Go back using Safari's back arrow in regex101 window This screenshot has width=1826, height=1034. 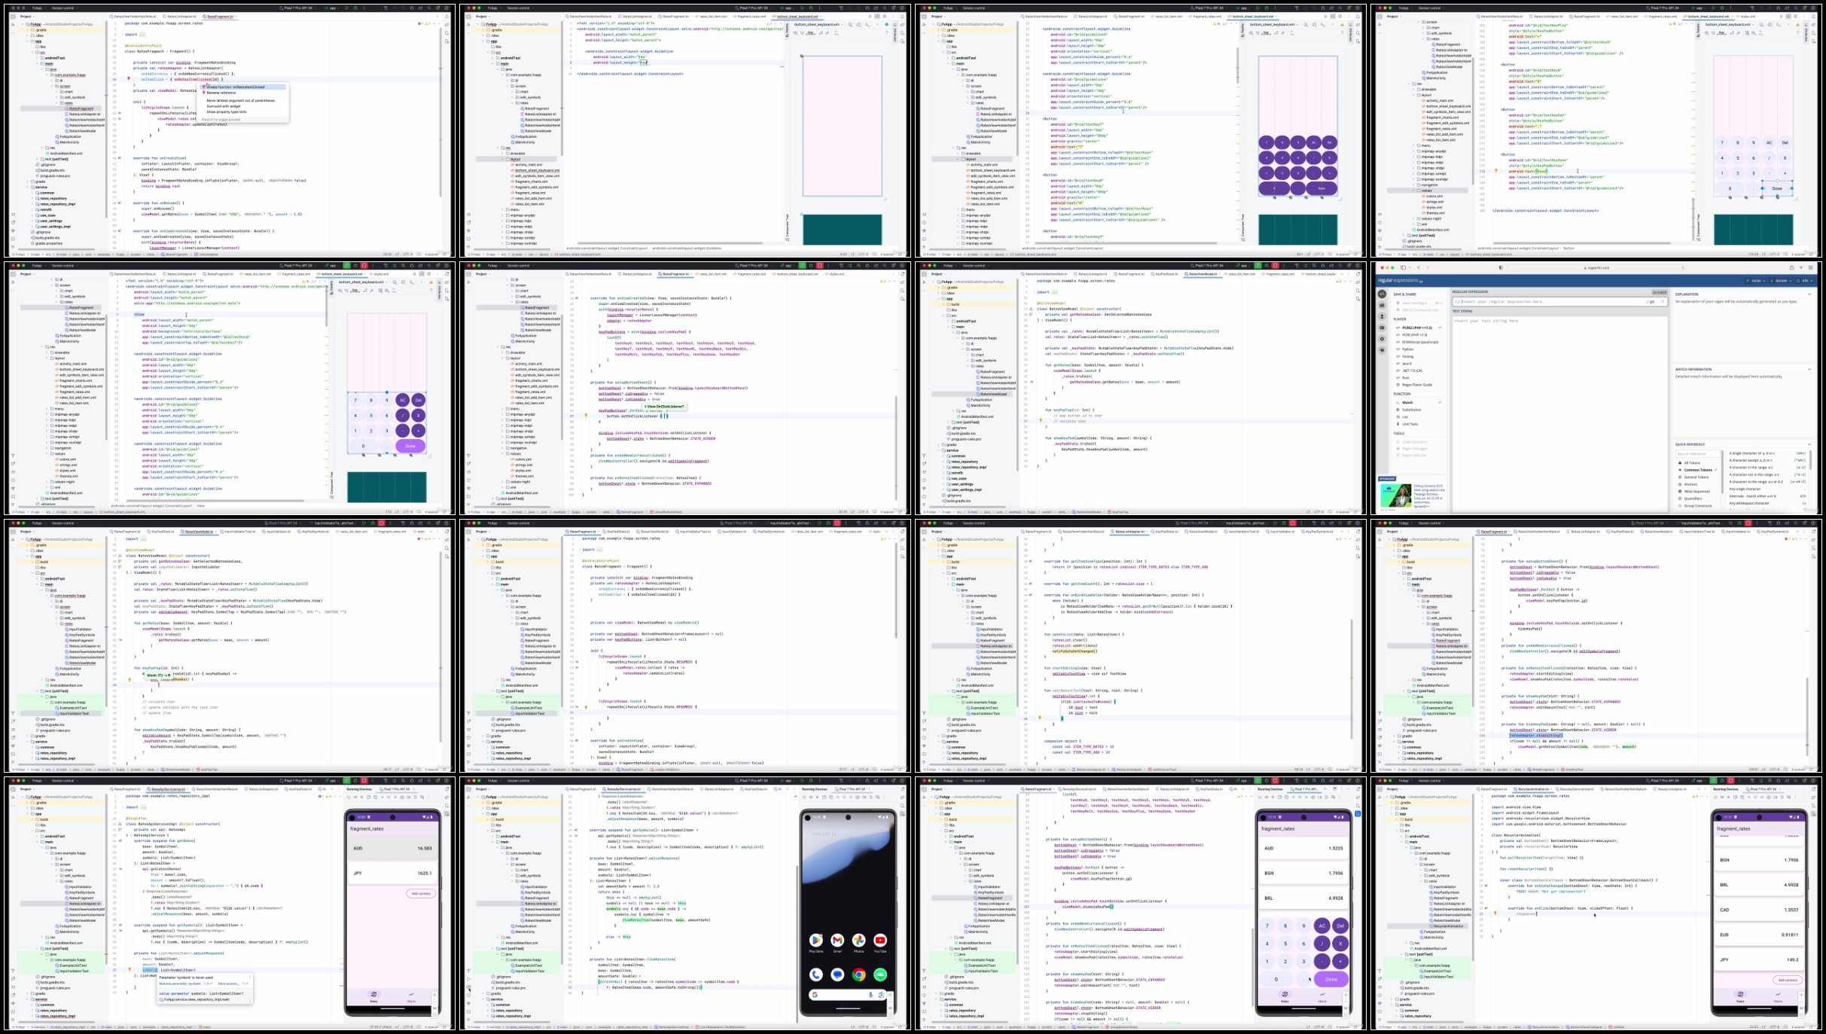(1419, 267)
